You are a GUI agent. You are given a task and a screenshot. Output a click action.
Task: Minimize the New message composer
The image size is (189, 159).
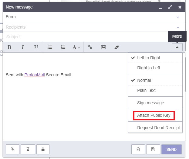[160, 8]
